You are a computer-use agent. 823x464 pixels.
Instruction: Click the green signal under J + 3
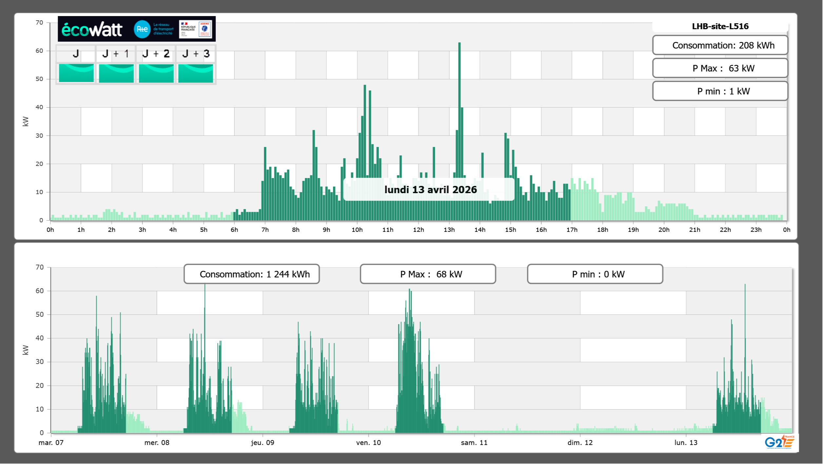tap(196, 73)
